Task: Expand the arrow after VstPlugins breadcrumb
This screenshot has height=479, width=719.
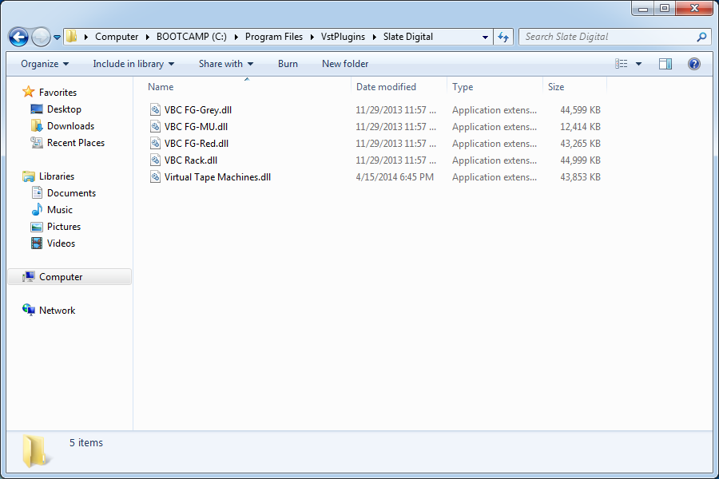Action: coord(374,37)
